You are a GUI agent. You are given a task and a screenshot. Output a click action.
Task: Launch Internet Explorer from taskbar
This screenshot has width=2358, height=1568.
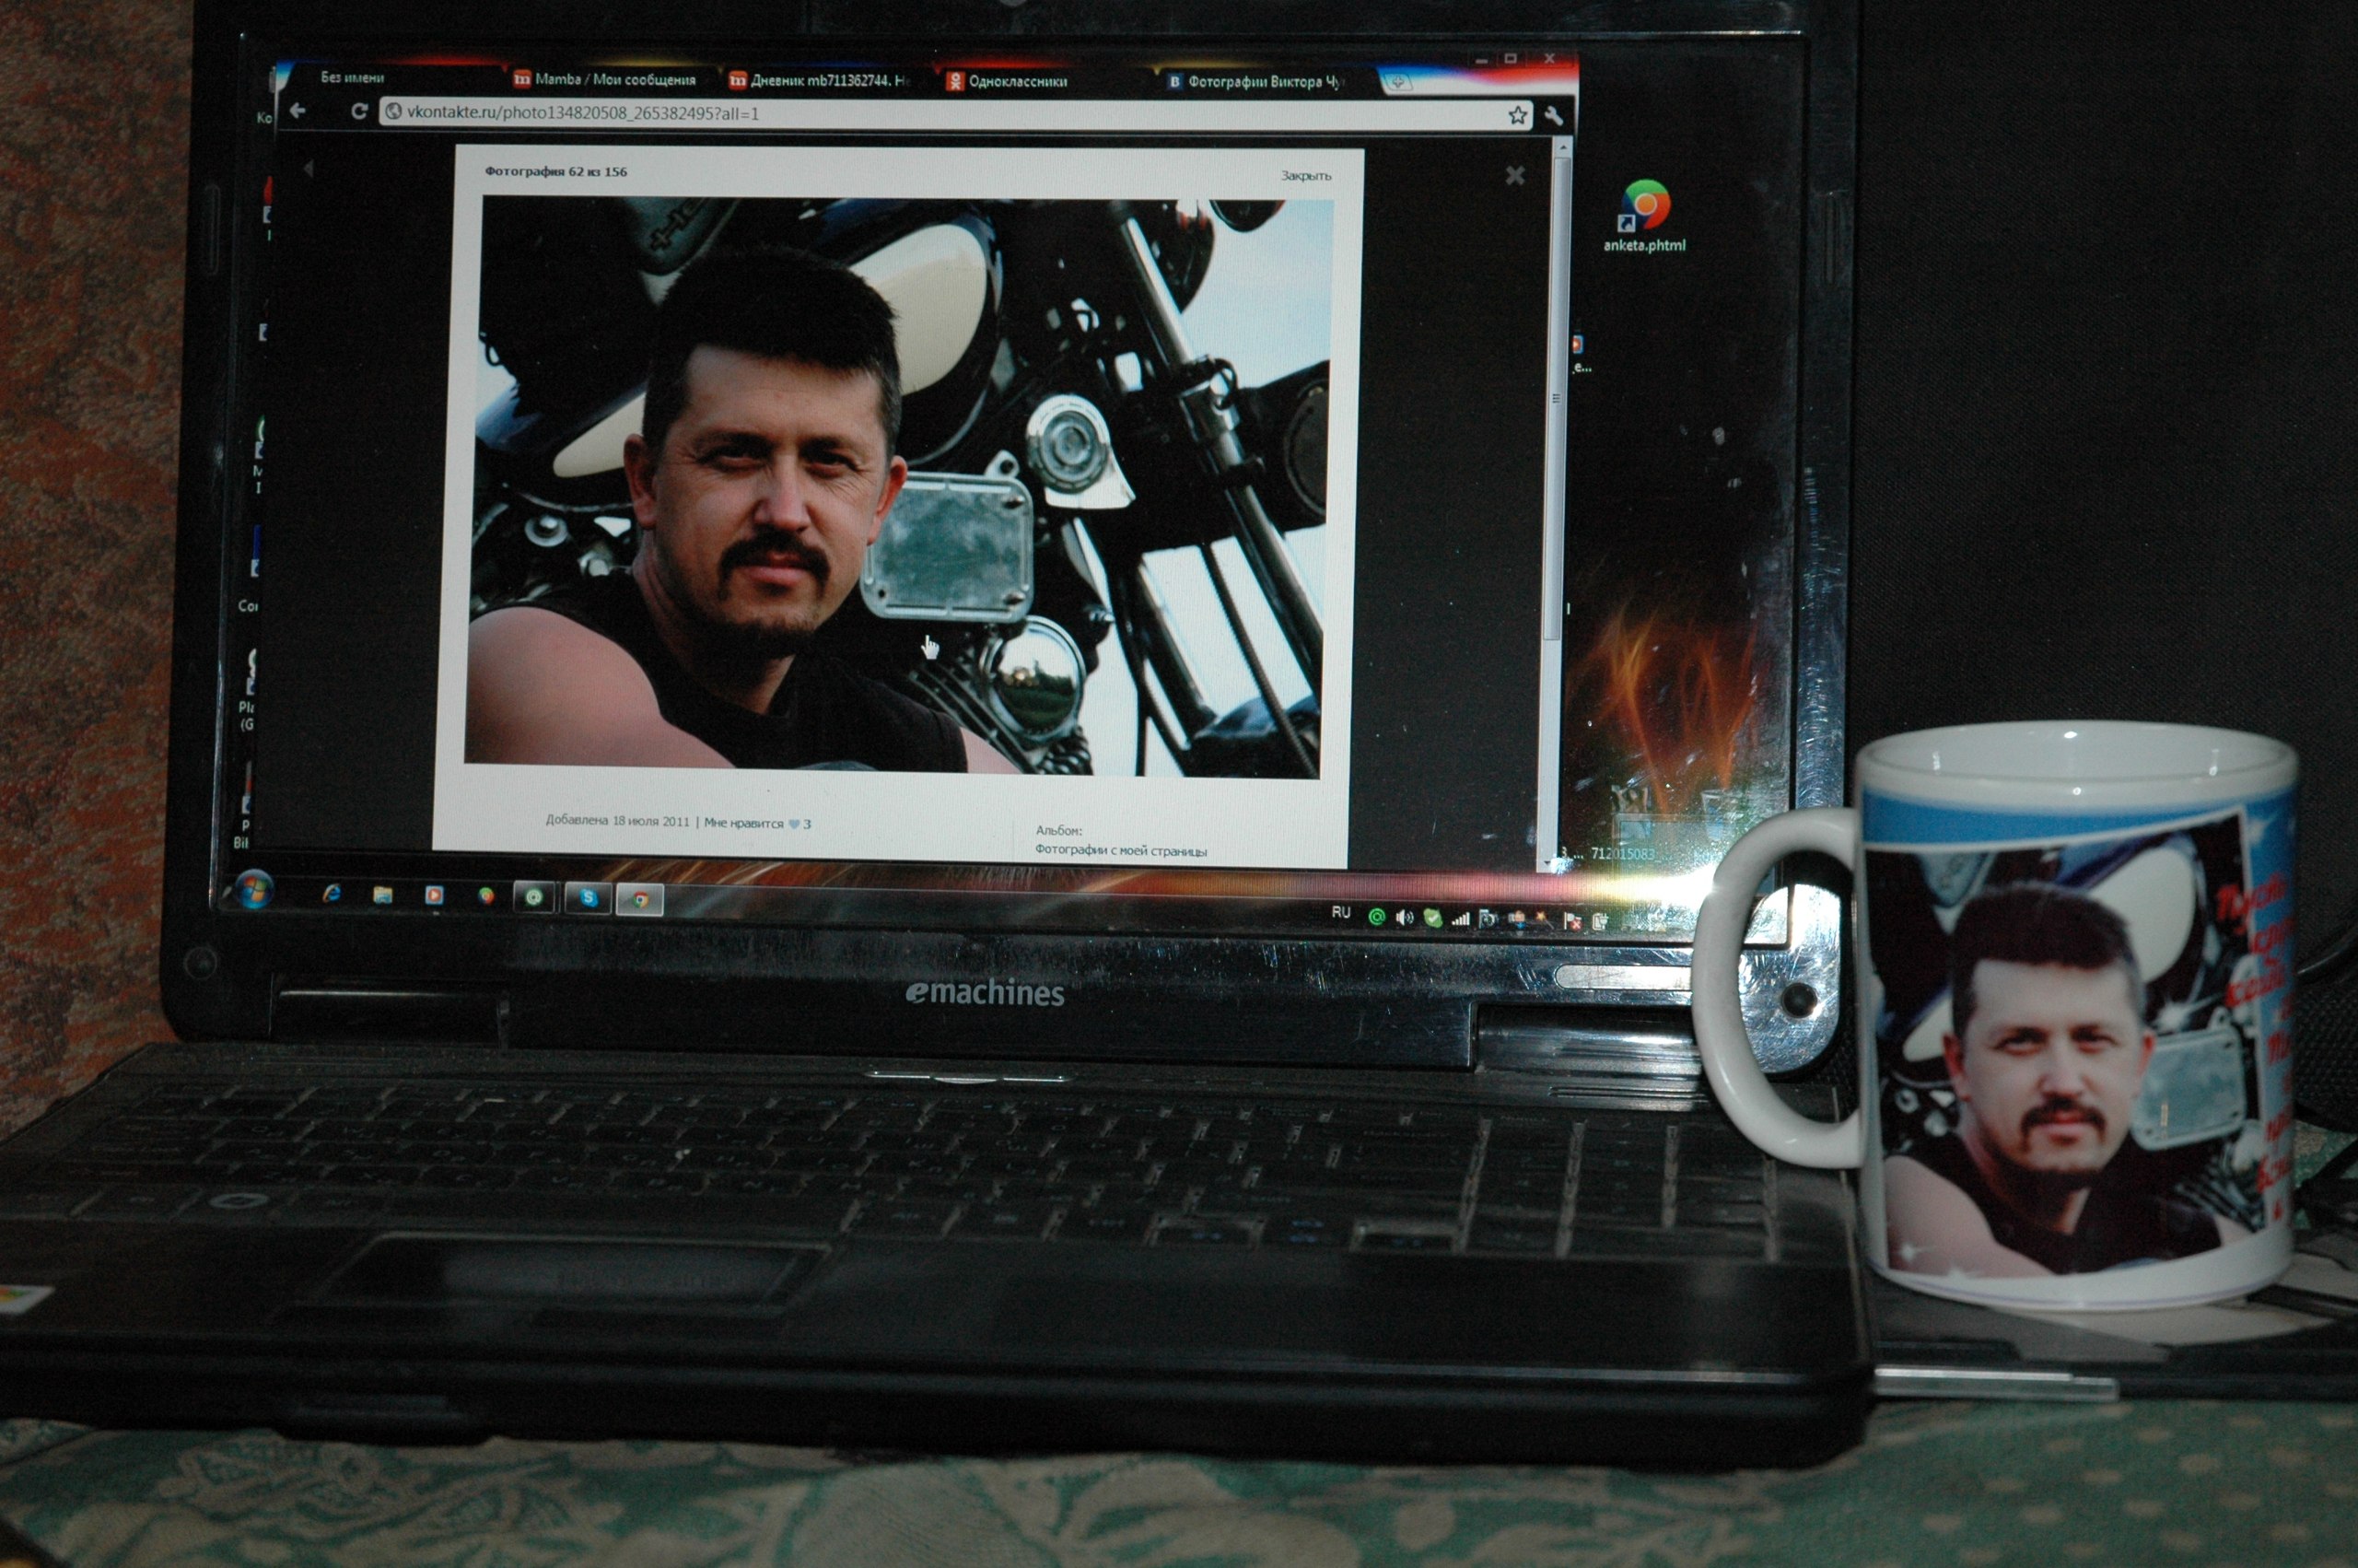click(332, 894)
